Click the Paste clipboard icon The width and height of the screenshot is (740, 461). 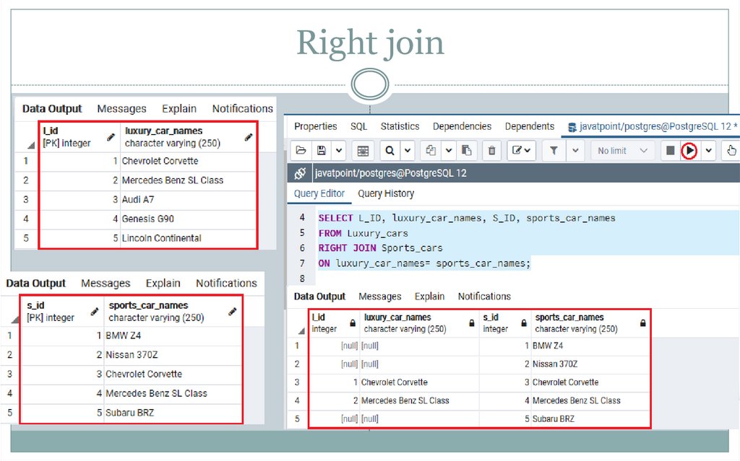point(467,151)
